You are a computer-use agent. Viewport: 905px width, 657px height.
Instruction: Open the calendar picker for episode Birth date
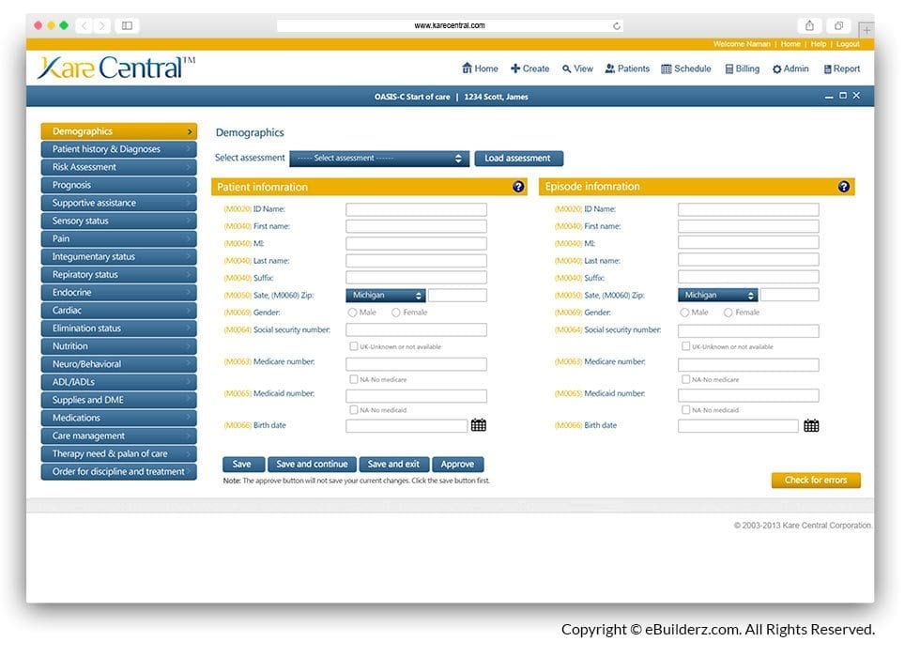point(811,426)
